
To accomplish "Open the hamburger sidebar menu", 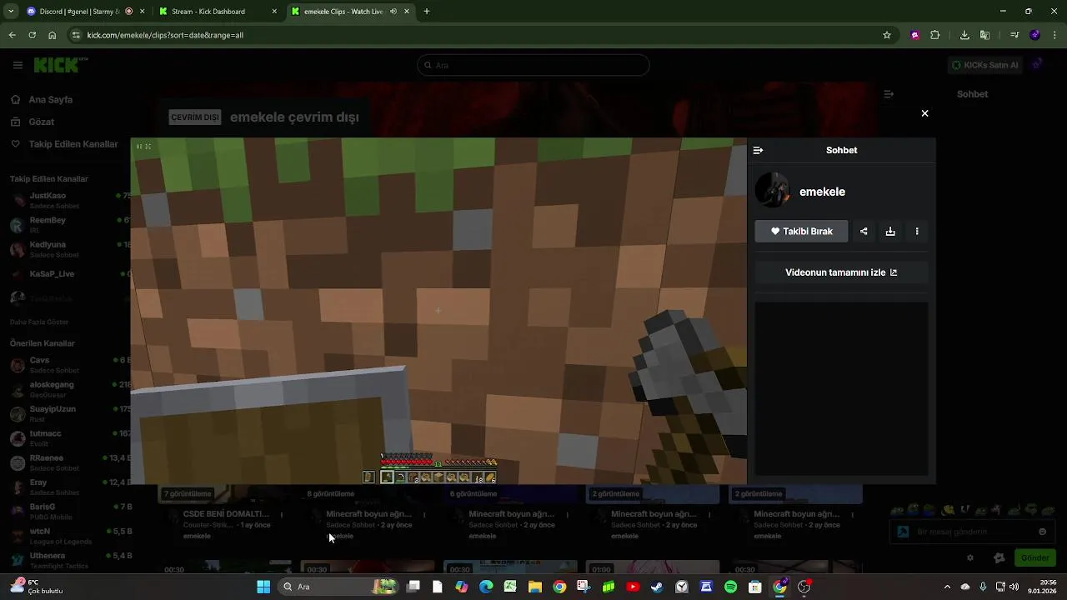I will (18, 65).
